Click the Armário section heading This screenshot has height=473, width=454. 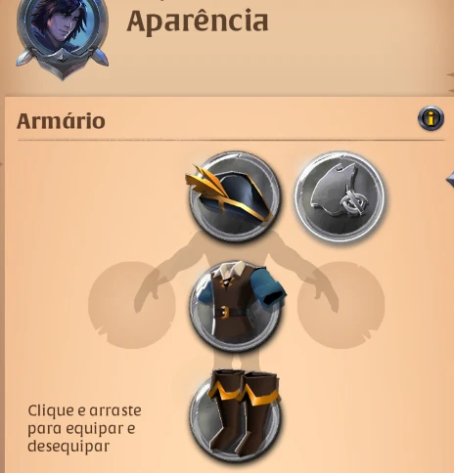click(x=61, y=121)
